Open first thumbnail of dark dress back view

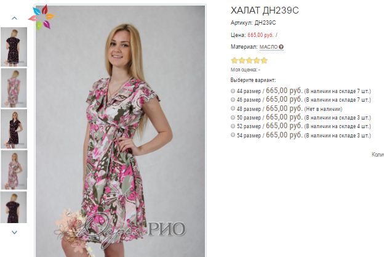(14, 47)
